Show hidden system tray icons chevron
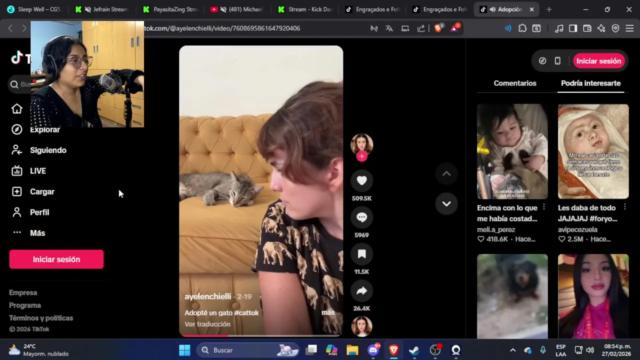The width and height of the screenshot is (640, 360). point(512,350)
